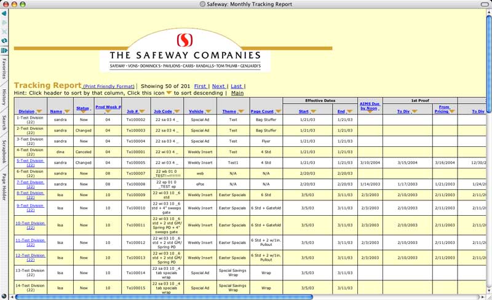Sort Job Code descending with its triangle
Image resolution: width=492 pixels, height=300 pixels.
[x=177, y=111]
